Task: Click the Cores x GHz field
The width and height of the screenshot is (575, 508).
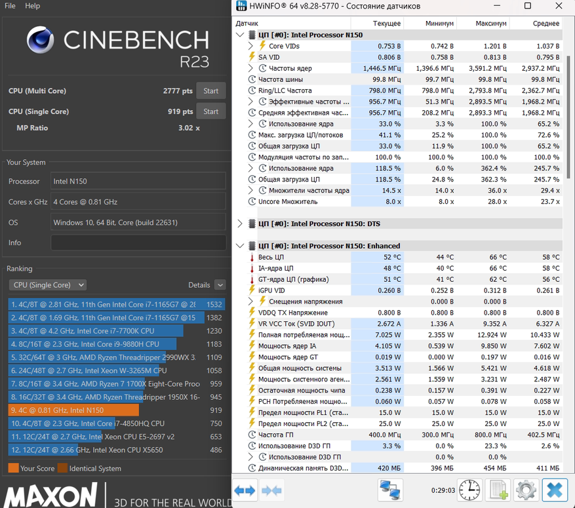Action: click(x=138, y=202)
